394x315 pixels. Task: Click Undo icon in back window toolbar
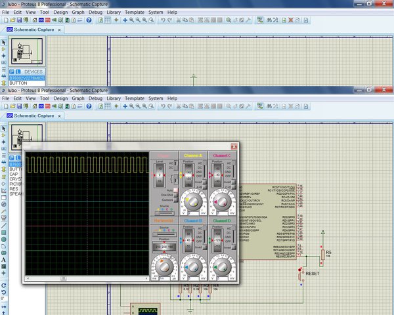[163, 20]
